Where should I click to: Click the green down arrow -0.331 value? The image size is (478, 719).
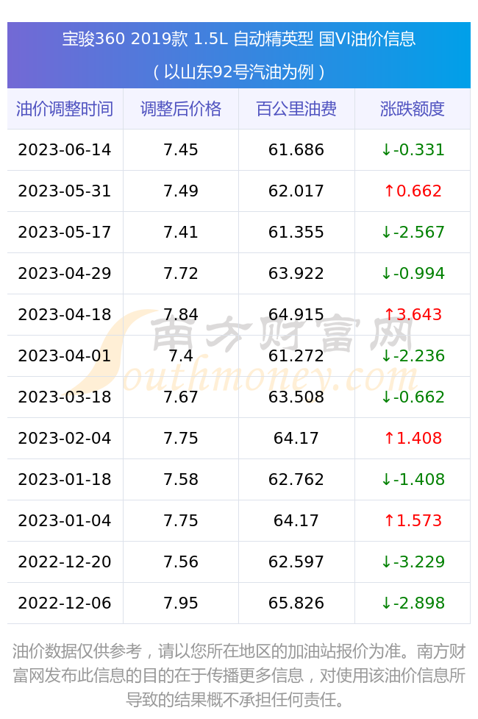point(413,150)
